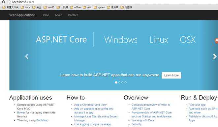This screenshot has width=218, height=127.
Task: Click the ASP.NET Core banner image
Action: (x=114, y=55)
